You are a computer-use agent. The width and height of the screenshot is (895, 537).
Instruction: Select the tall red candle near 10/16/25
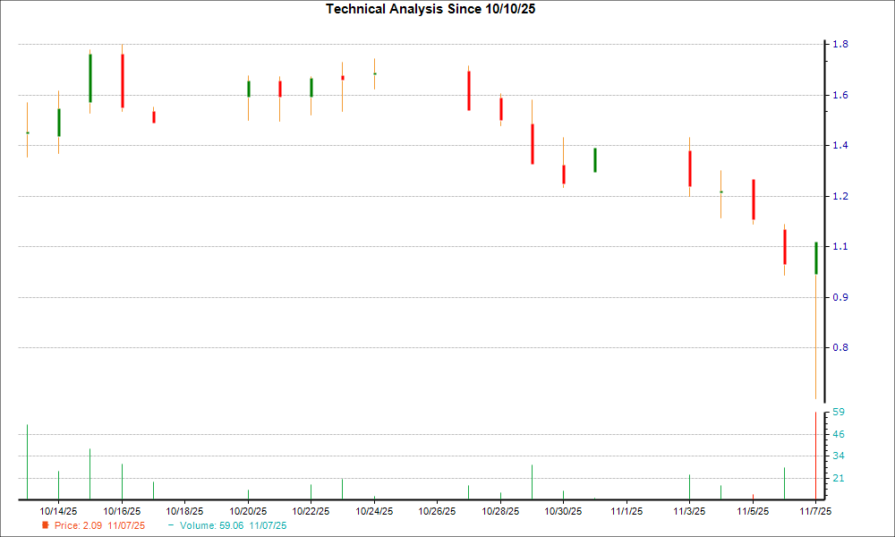(122, 81)
